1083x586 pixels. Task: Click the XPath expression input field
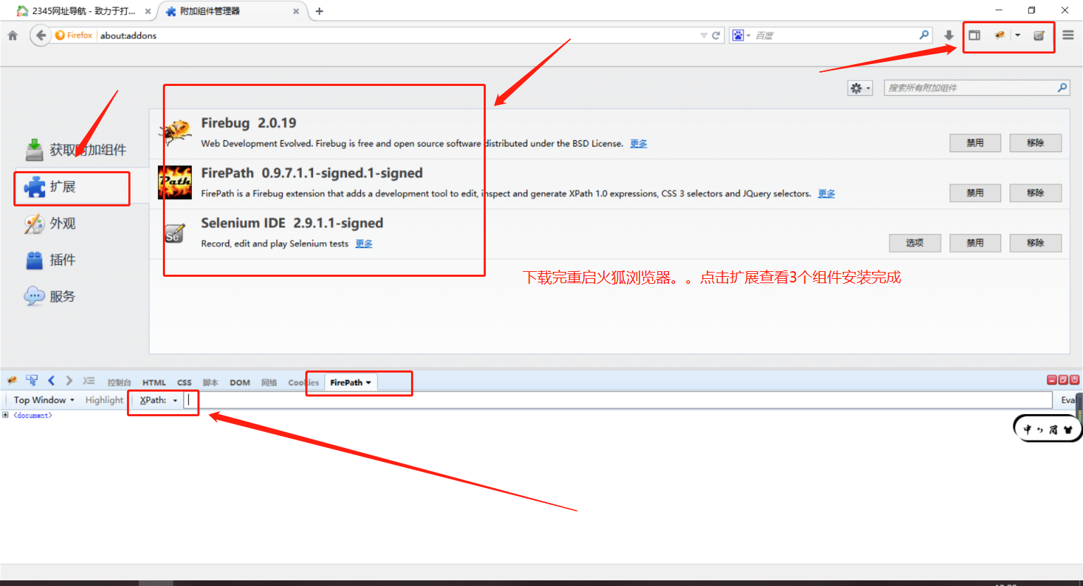pyautogui.click(x=618, y=400)
